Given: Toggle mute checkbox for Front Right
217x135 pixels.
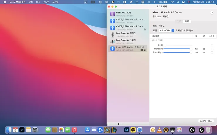Looking at the screenshot, I should (212, 52).
